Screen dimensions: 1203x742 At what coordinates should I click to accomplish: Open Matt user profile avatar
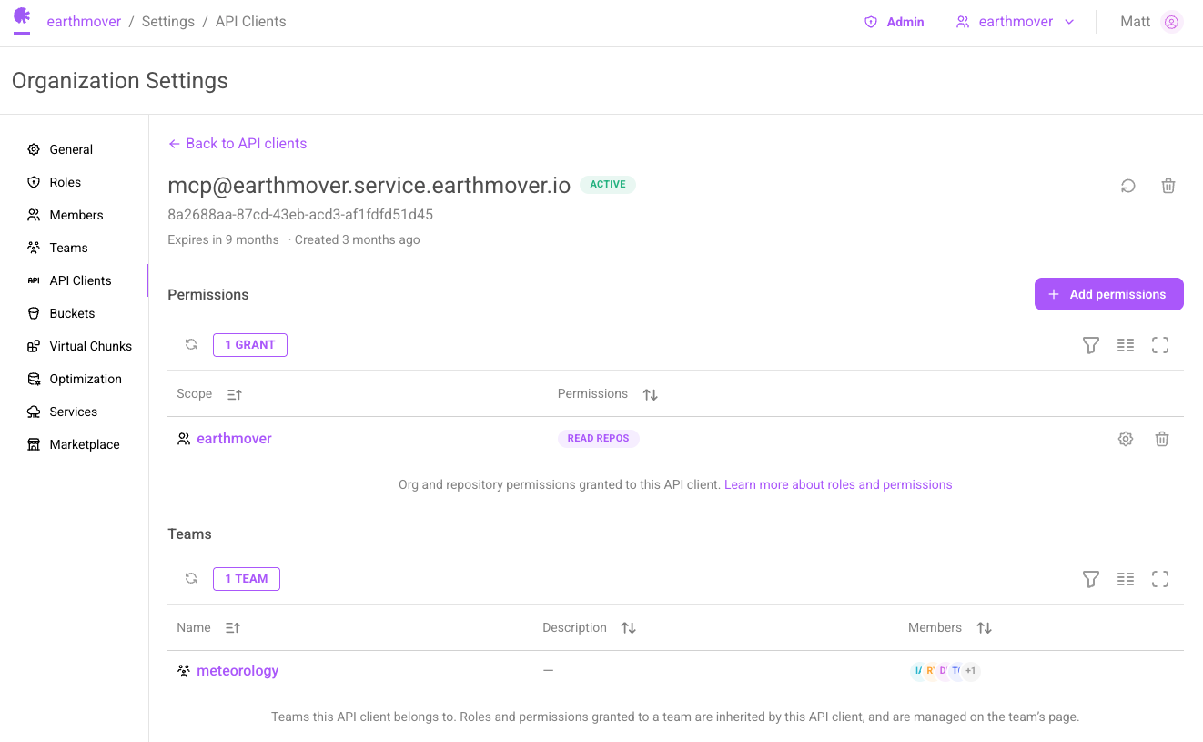coord(1172,22)
